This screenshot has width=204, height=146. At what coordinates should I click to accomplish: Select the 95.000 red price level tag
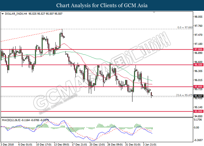click(x=198, y=111)
